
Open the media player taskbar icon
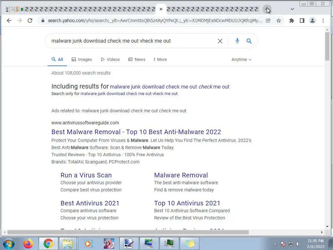click(x=88, y=243)
